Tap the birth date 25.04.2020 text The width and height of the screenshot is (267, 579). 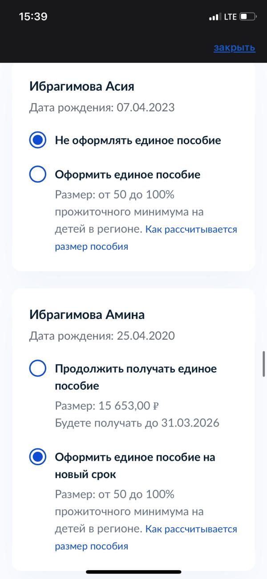click(146, 336)
